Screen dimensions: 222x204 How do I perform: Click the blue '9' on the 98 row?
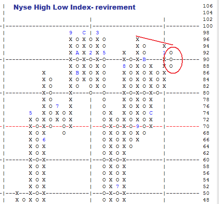tap(71, 33)
